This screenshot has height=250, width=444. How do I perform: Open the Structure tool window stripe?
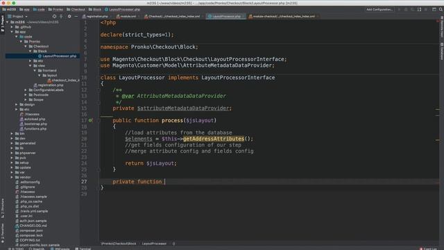coord(2,208)
